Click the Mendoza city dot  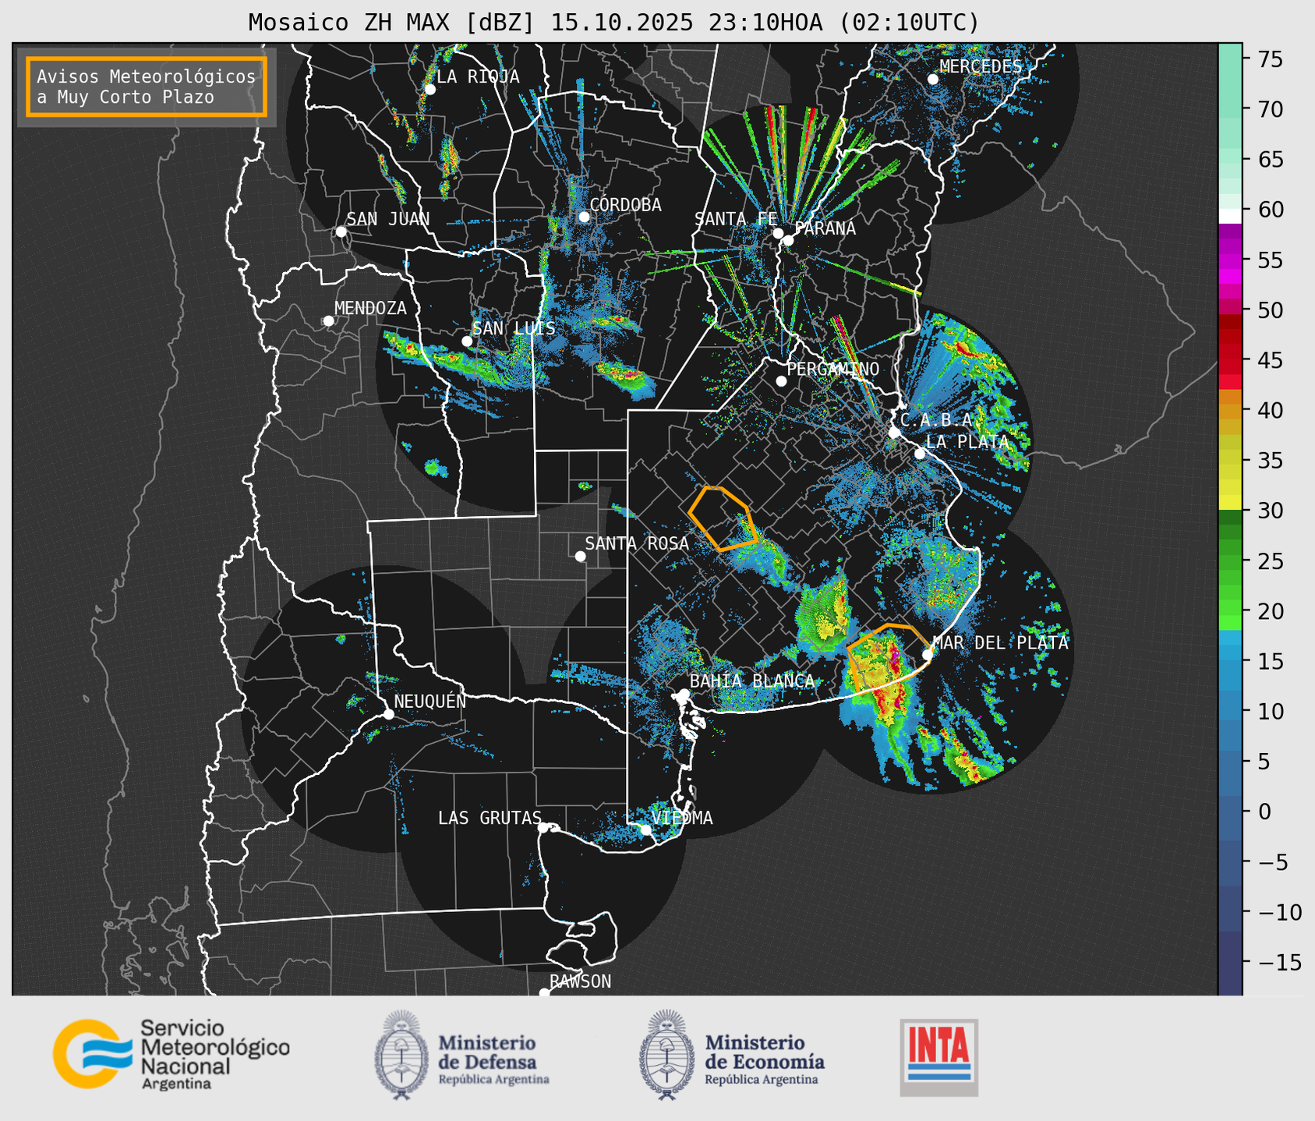(328, 321)
